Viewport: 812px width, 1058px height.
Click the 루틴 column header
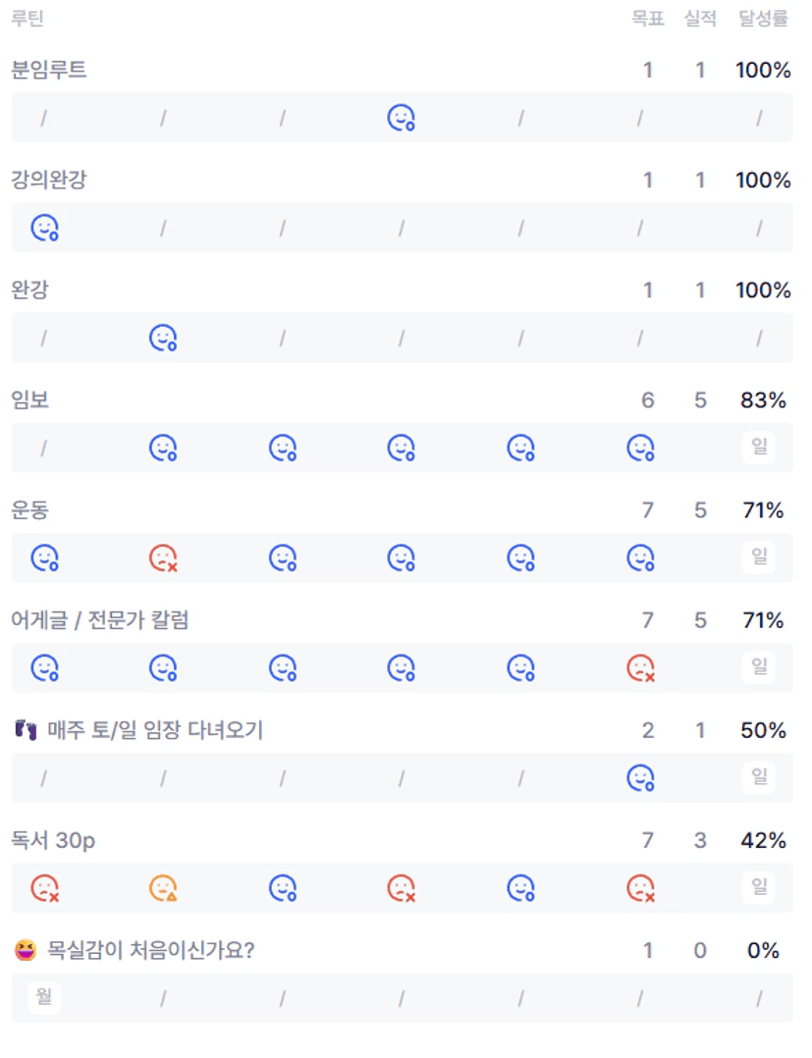pos(27,19)
